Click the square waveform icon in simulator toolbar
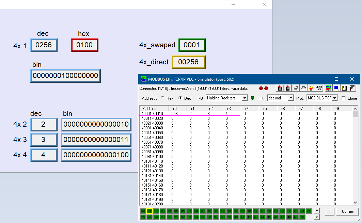The width and height of the screenshot is (362, 223). coord(319,88)
